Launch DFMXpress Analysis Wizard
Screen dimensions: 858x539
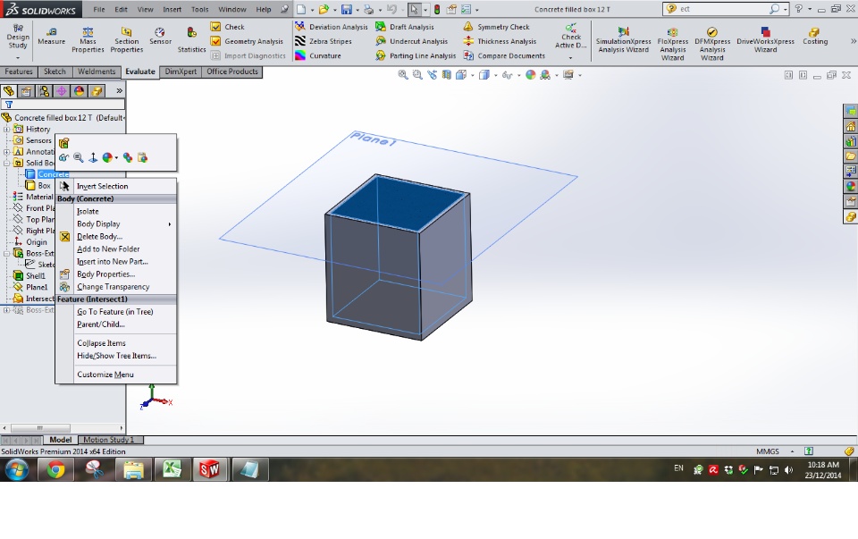pyautogui.click(x=712, y=45)
